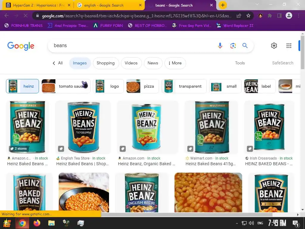Image resolution: width=305 pixels, height=229 pixels.
Task: Open Google quick settings gear
Action: [274, 46]
